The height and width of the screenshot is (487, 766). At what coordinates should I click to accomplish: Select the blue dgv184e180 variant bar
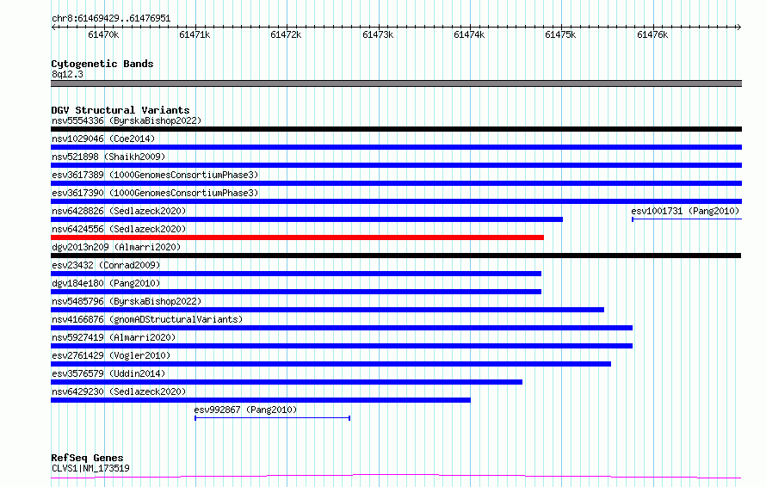296,292
